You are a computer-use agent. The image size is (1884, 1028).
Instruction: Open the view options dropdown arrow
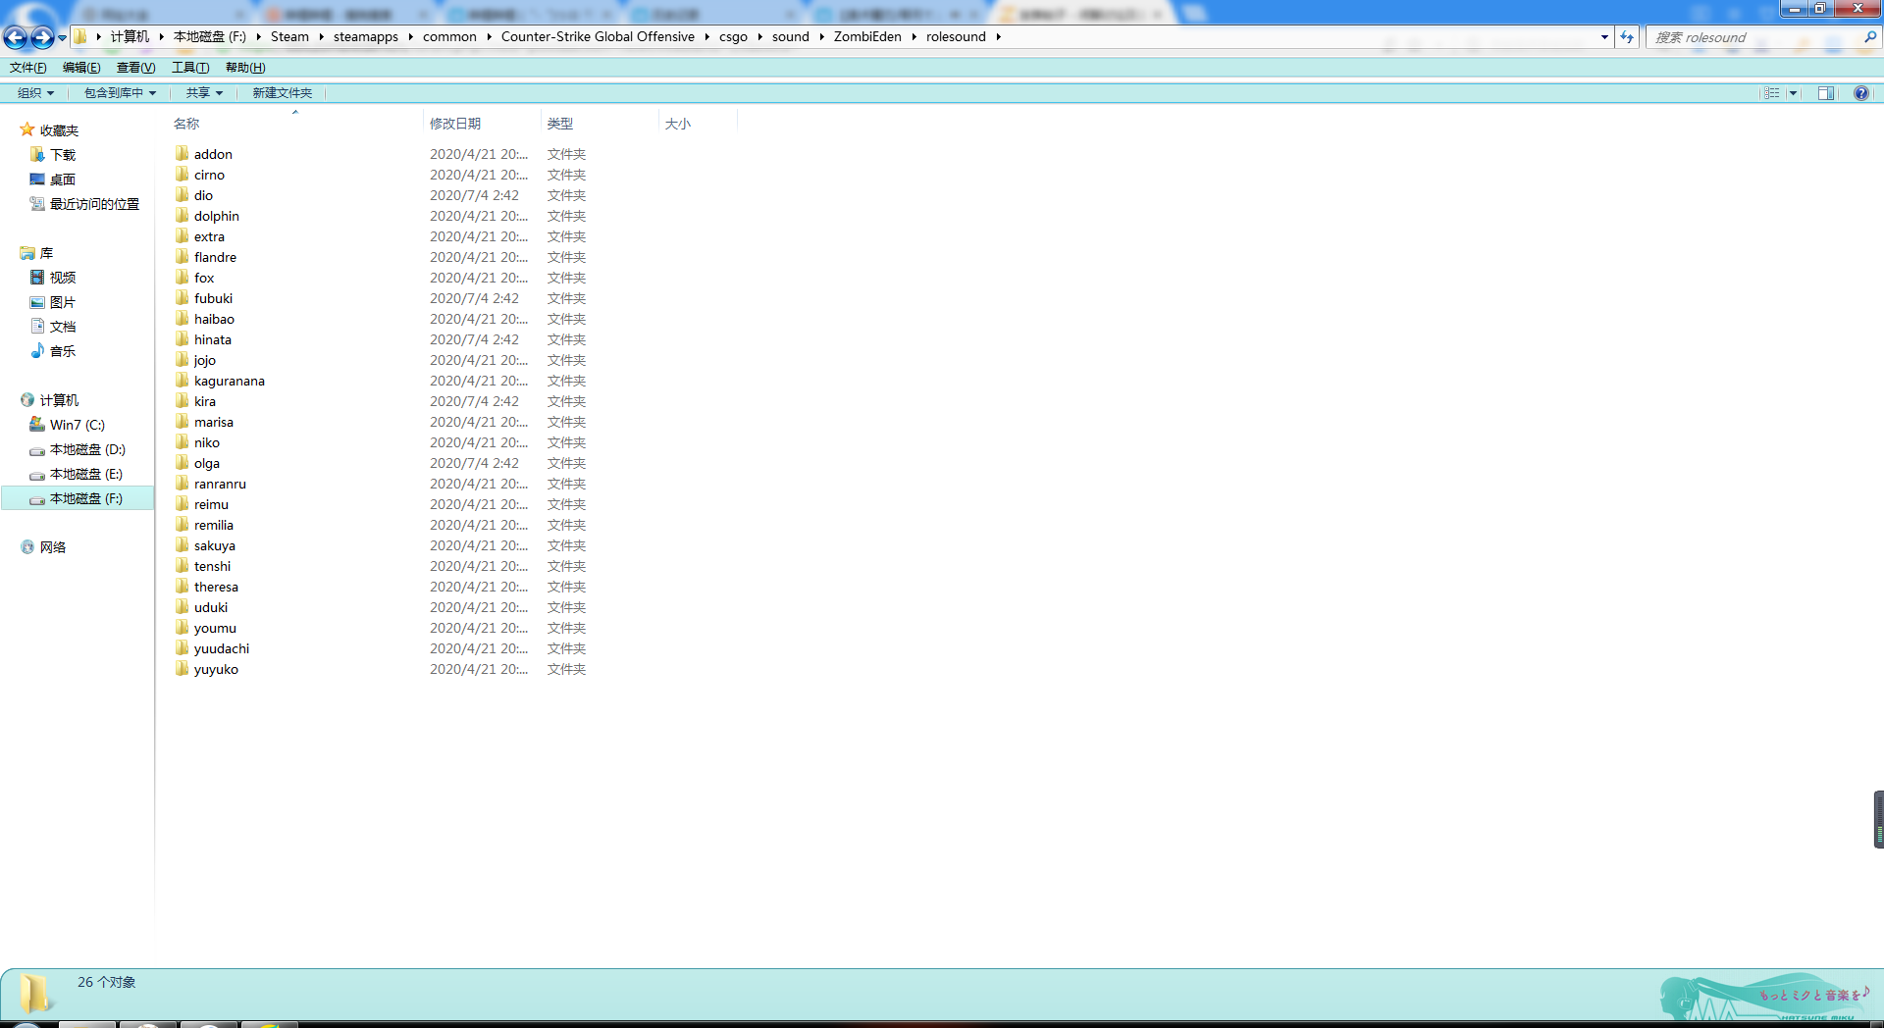click(1793, 93)
